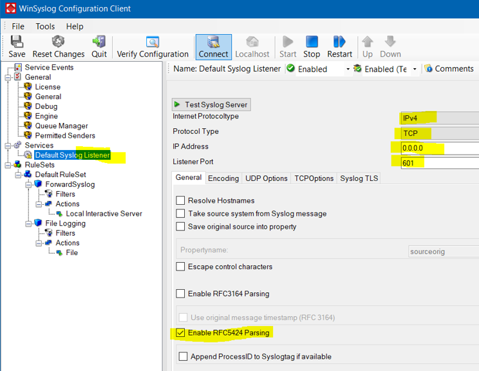The height and width of the screenshot is (371, 479).
Task: Click the Services gear icon
Action: click(18, 145)
